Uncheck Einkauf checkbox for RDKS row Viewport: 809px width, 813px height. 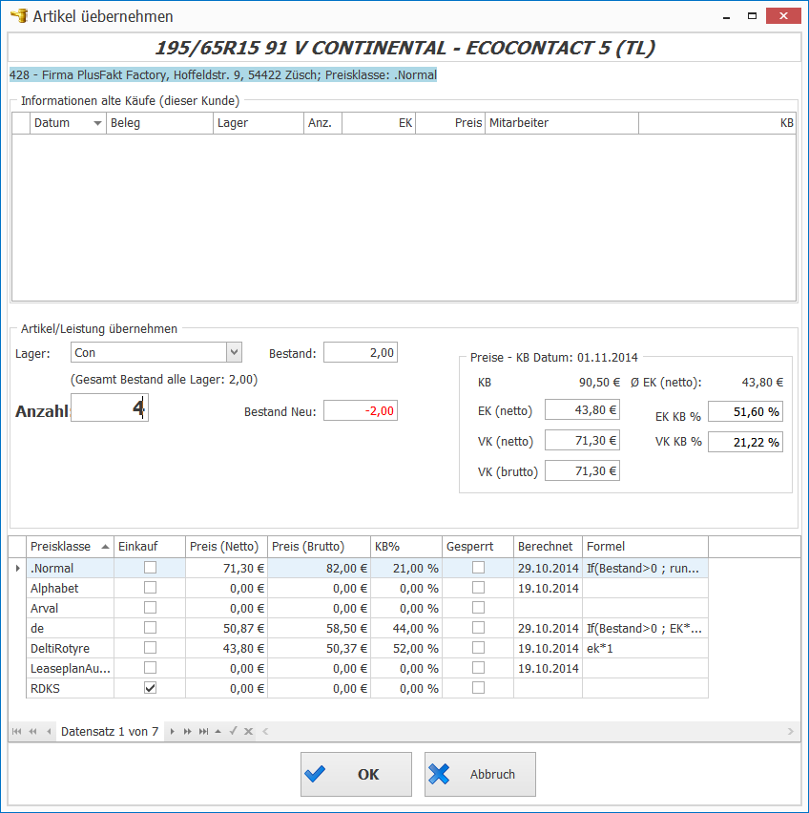click(x=150, y=688)
